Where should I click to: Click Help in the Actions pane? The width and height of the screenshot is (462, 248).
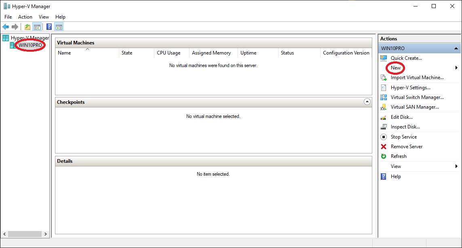coord(396,177)
